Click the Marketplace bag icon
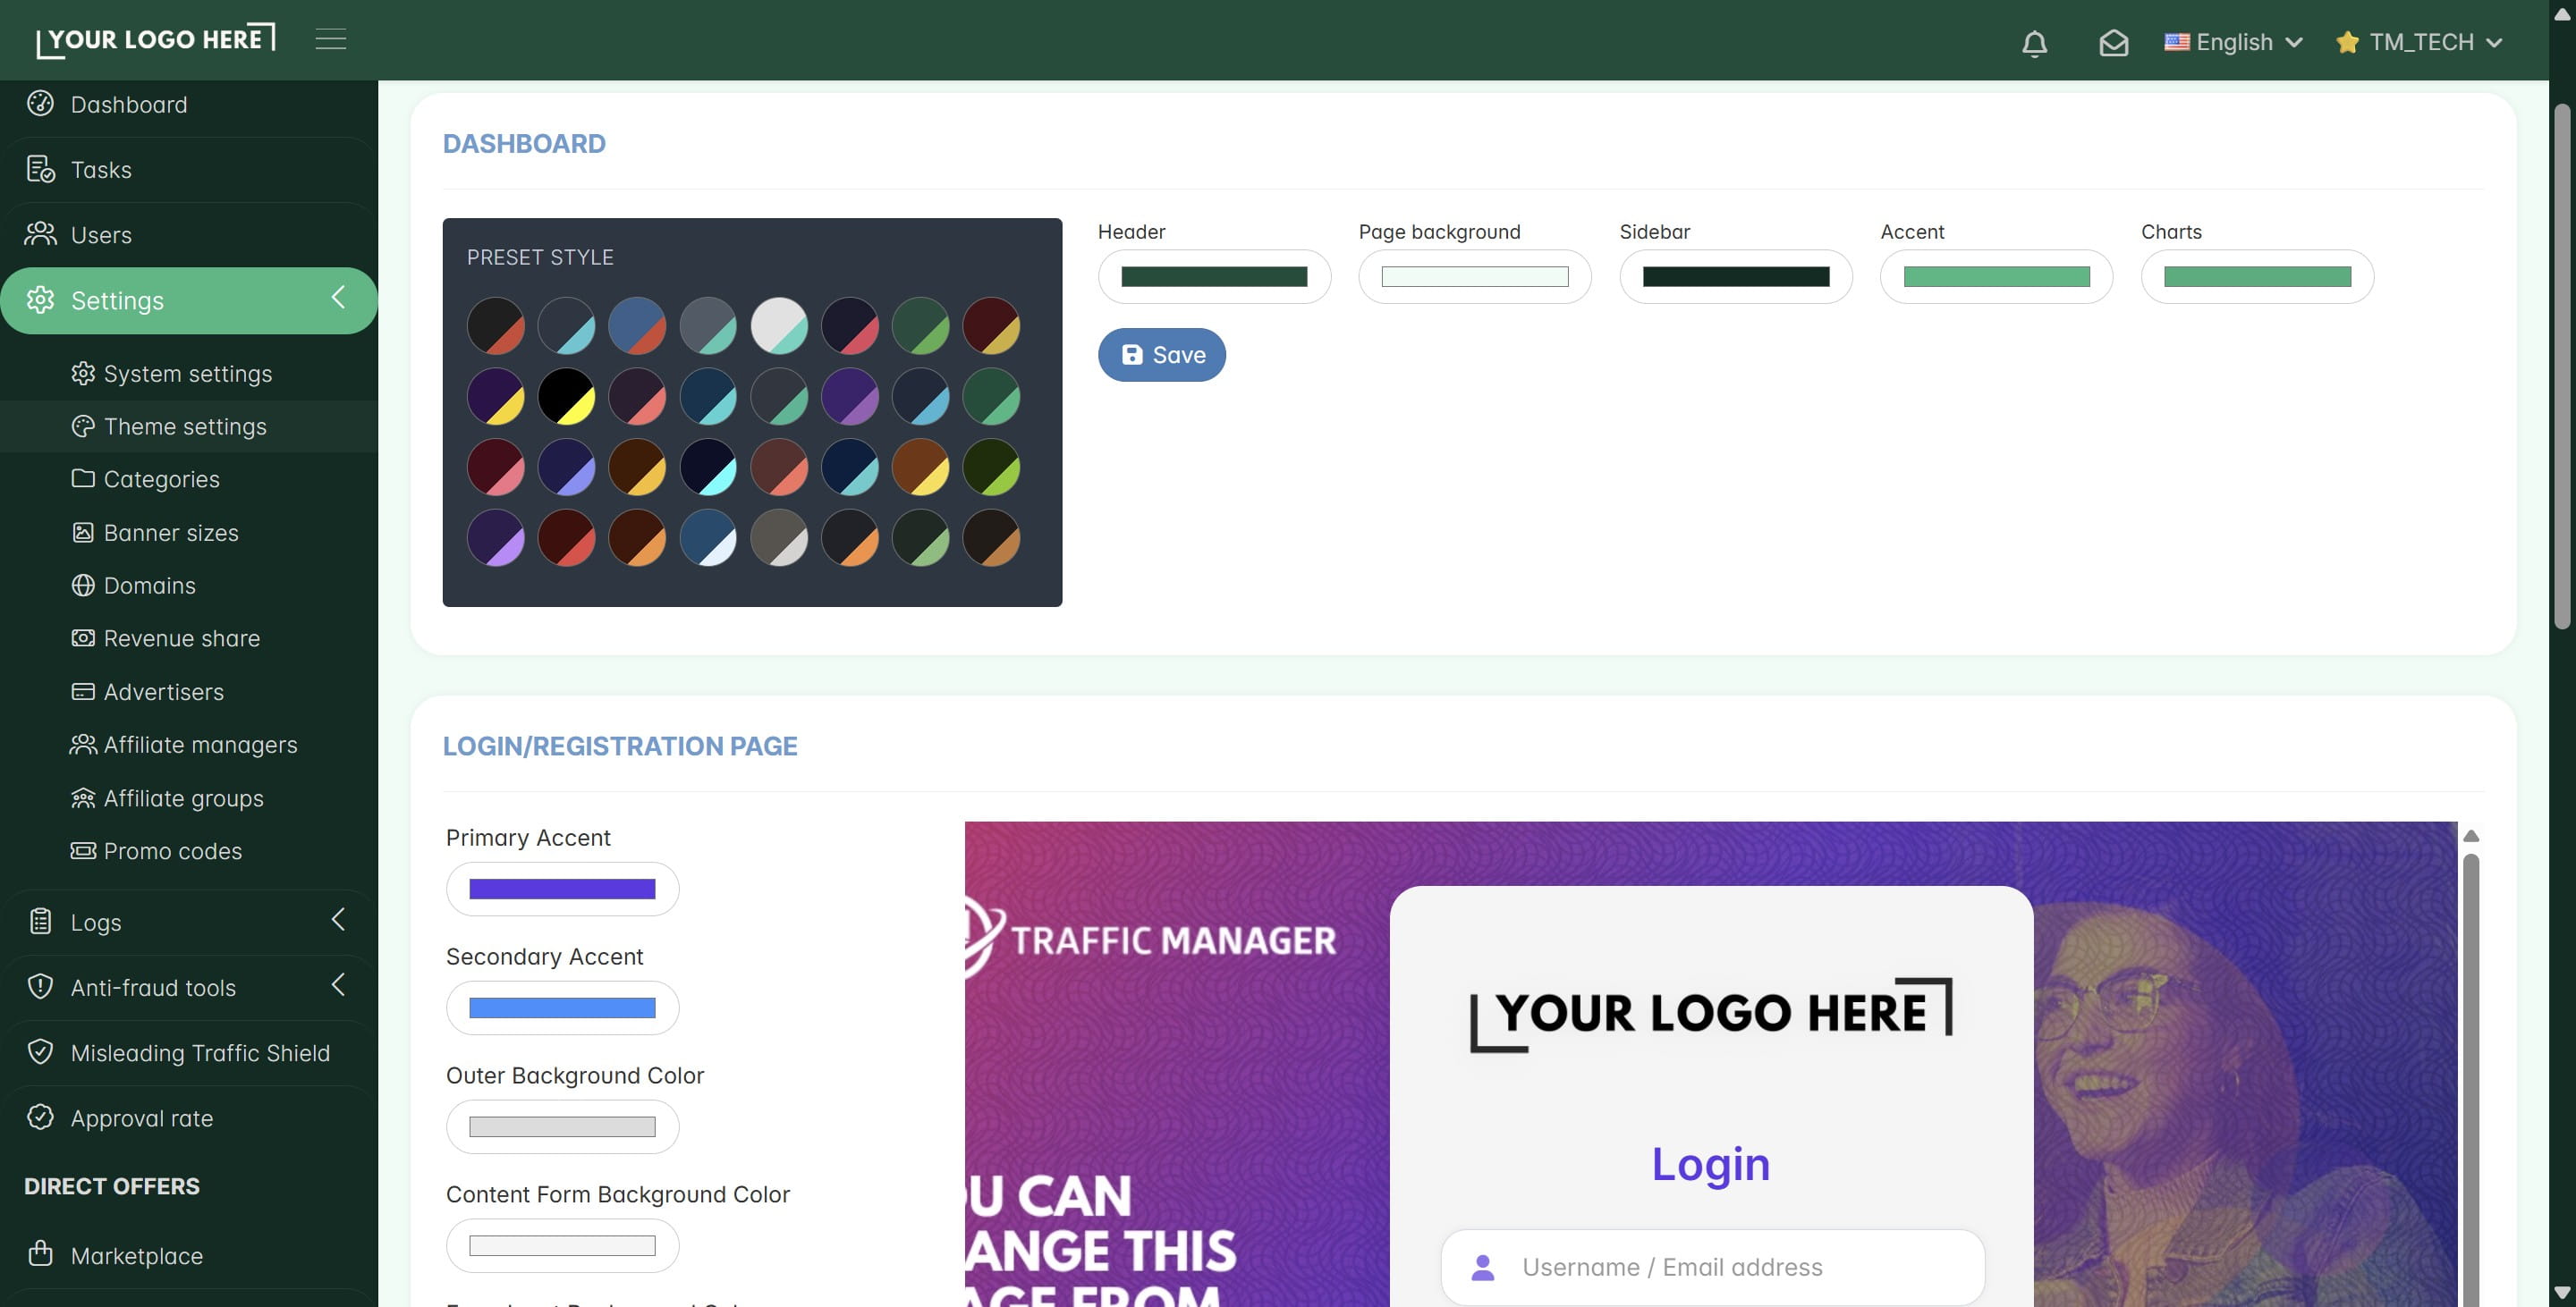The image size is (2576, 1307). click(40, 1253)
